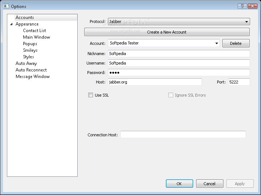Click the Apply button
The image size is (261, 195).
(240, 184)
